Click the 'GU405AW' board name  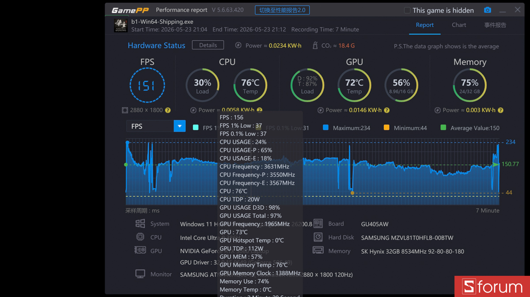click(375, 224)
